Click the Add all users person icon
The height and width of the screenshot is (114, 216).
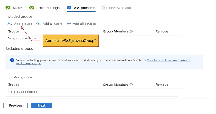[38, 24]
